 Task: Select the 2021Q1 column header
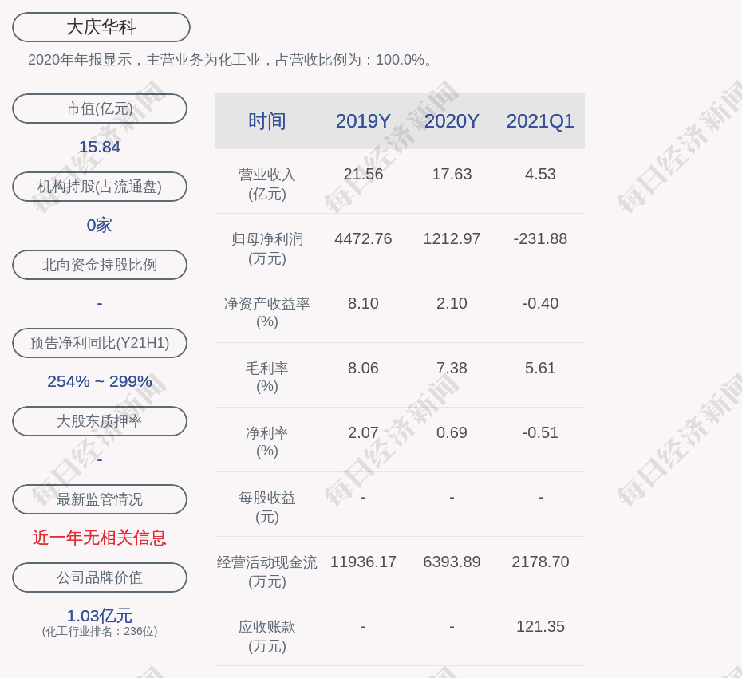coord(540,121)
